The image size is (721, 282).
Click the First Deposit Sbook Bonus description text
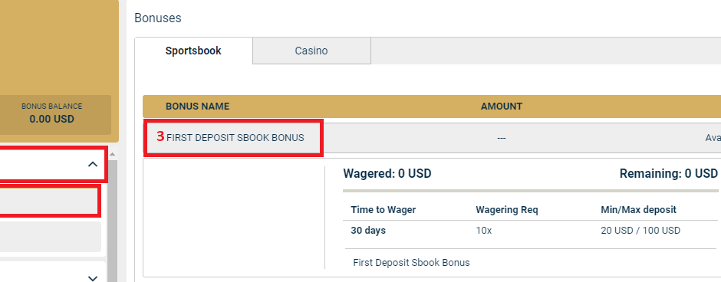[411, 263]
